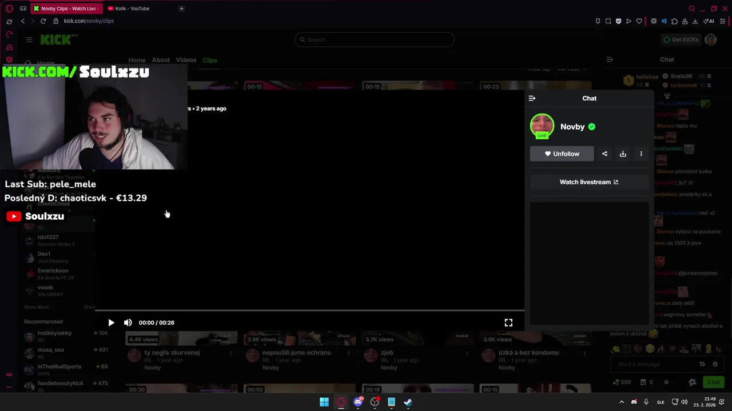Click Get KICKs button
Image resolution: width=732 pixels, height=411 pixels.
(681, 39)
